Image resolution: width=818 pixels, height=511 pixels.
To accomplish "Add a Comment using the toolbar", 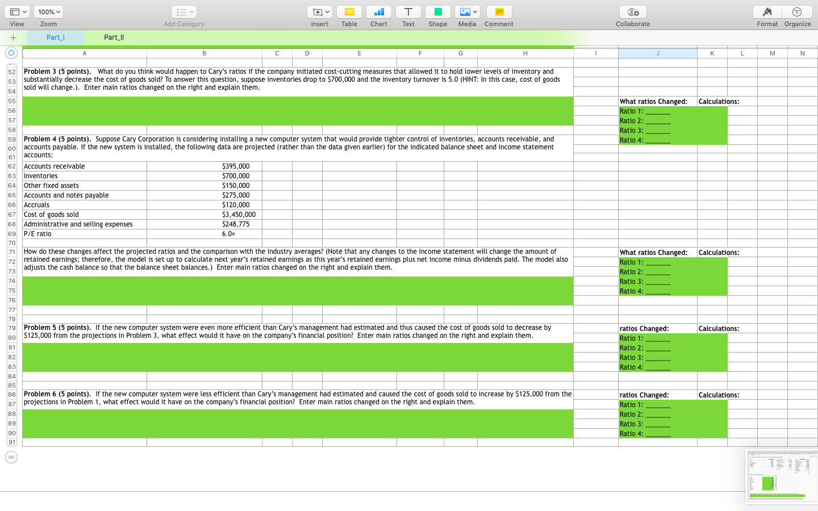I will [x=498, y=11].
